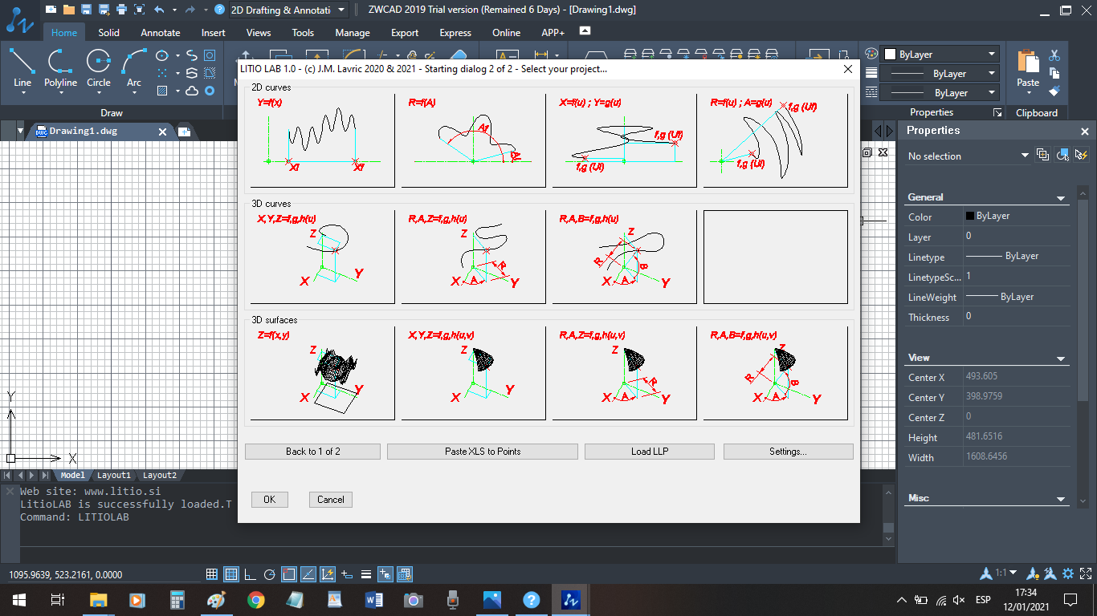Open Google Chrome from the taskbar
The height and width of the screenshot is (616, 1097).
click(x=256, y=599)
